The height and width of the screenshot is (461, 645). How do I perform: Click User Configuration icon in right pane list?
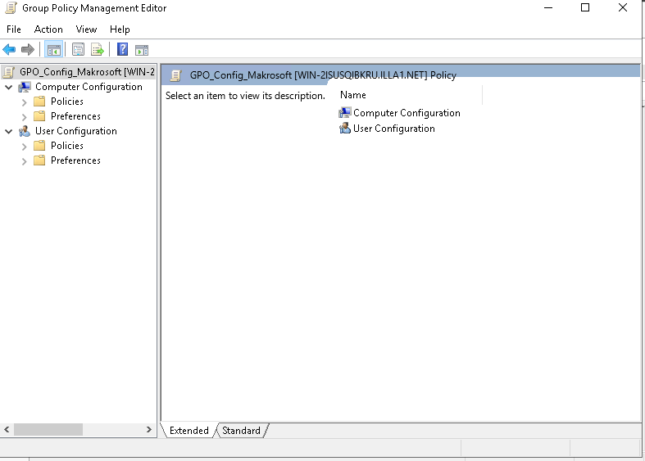point(345,129)
